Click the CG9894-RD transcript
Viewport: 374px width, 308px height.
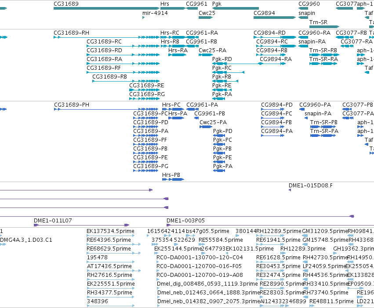(x=275, y=37)
